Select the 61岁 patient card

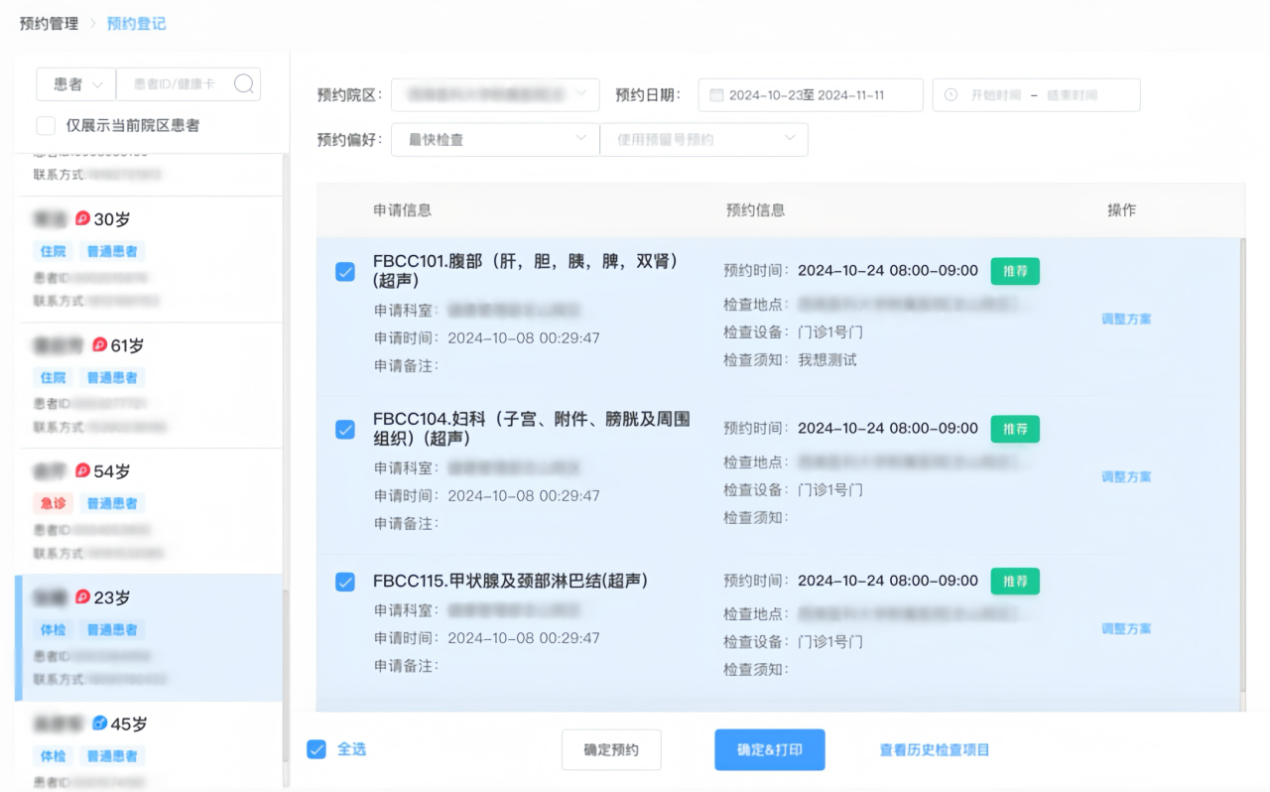(x=149, y=385)
